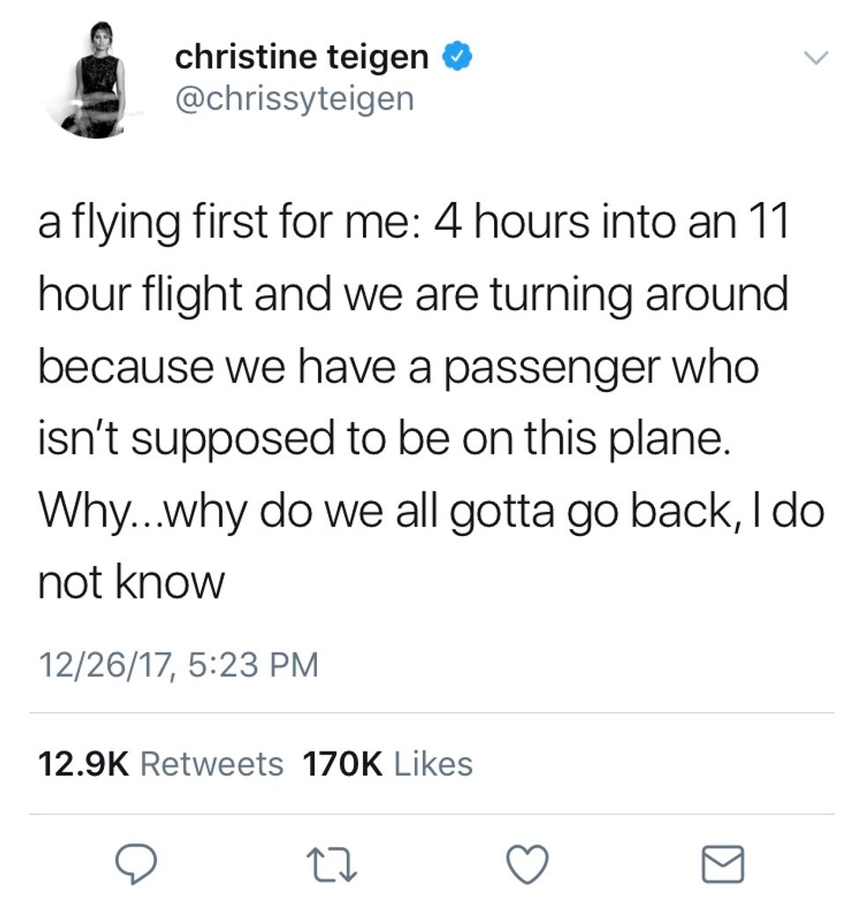Like the tweet with the heart icon
This screenshot has width=863, height=900.
coord(527,863)
